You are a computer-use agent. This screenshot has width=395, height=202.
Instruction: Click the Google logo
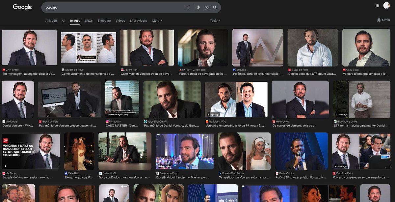click(x=22, y=7)
